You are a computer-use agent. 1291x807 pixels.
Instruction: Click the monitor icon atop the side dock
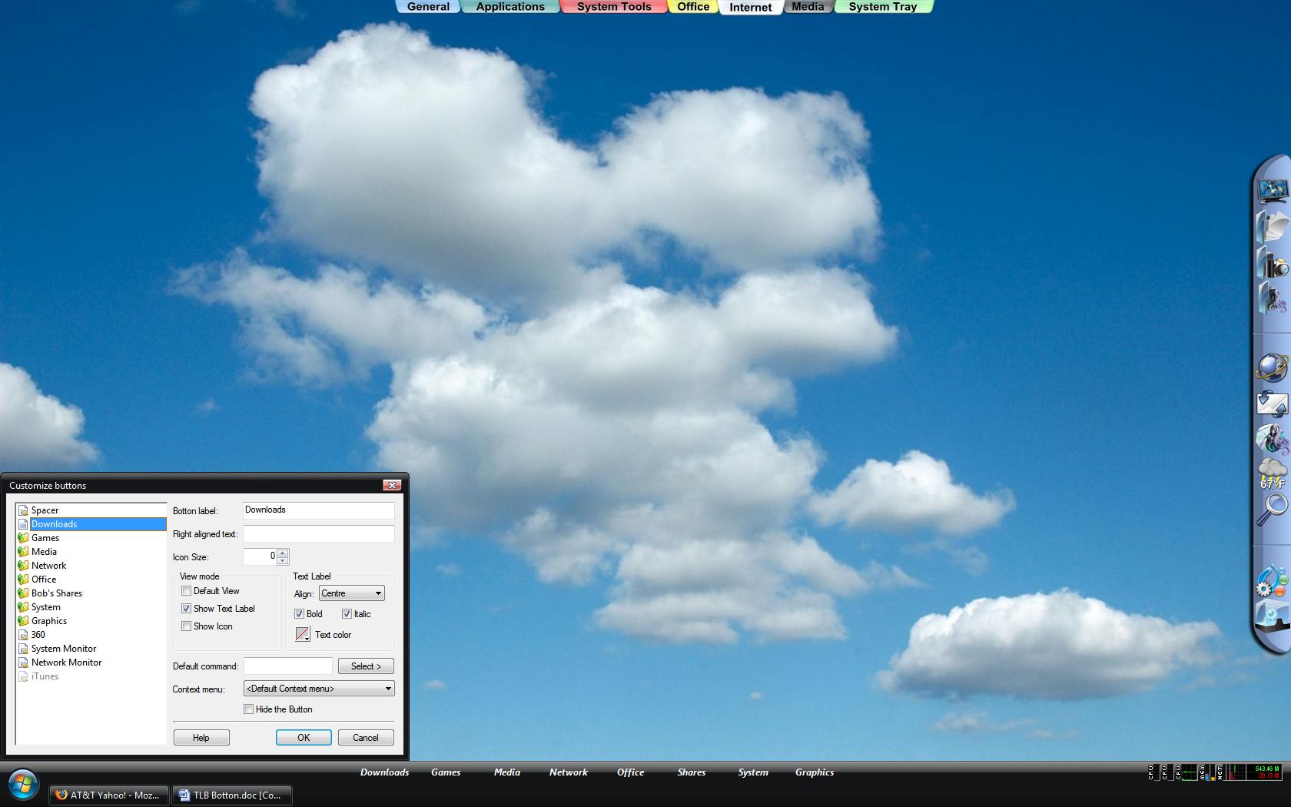1272,189
